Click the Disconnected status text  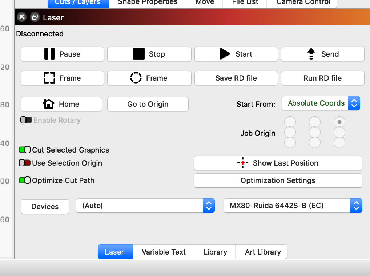click(x=40, y=34)
